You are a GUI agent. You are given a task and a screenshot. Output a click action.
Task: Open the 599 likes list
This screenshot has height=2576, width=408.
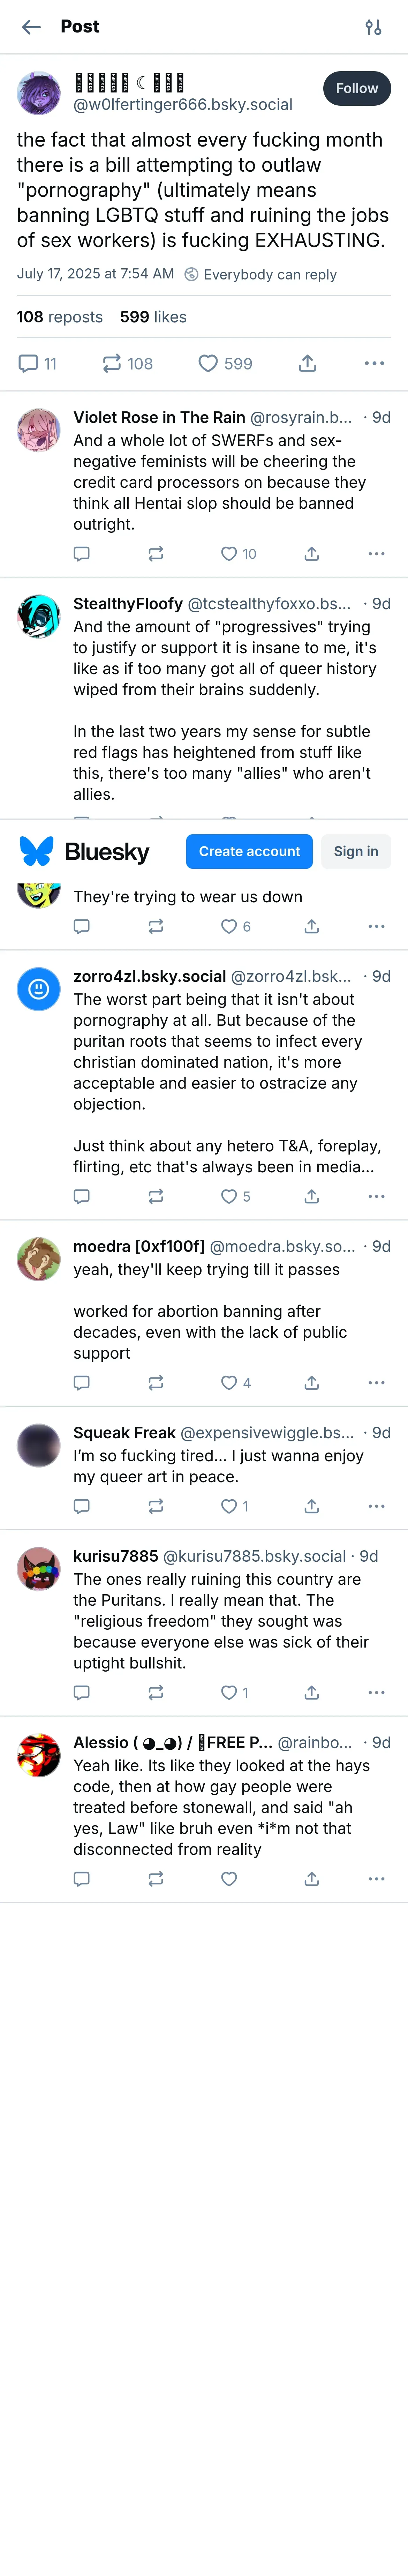pos(153,317)
